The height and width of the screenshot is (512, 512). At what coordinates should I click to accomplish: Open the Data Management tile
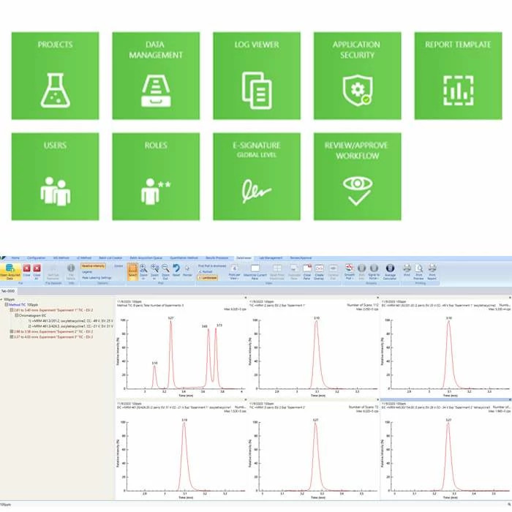click(x=155, y=76)
